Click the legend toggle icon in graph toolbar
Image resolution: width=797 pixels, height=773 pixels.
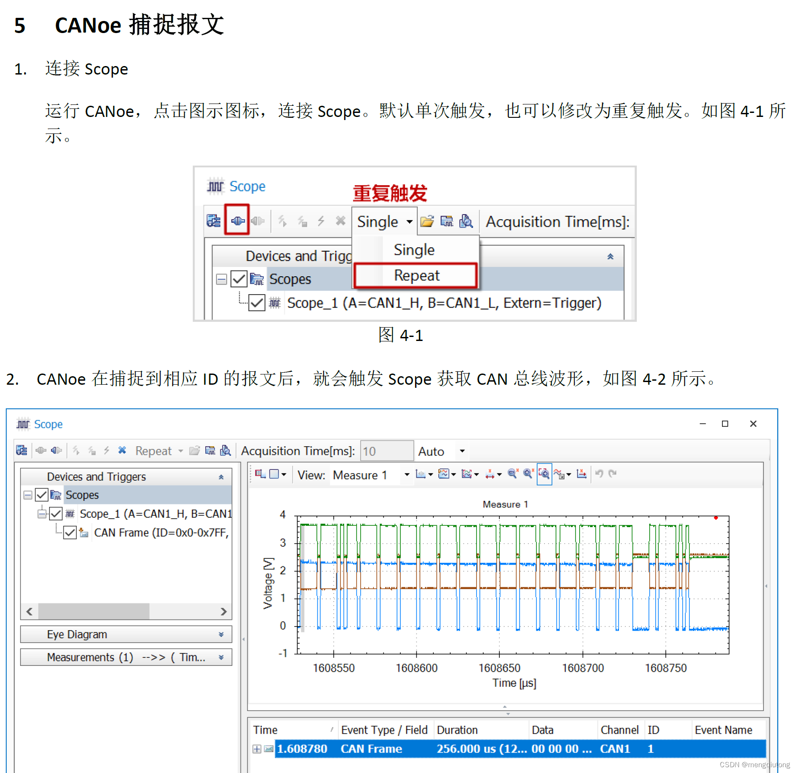[260, 474]
